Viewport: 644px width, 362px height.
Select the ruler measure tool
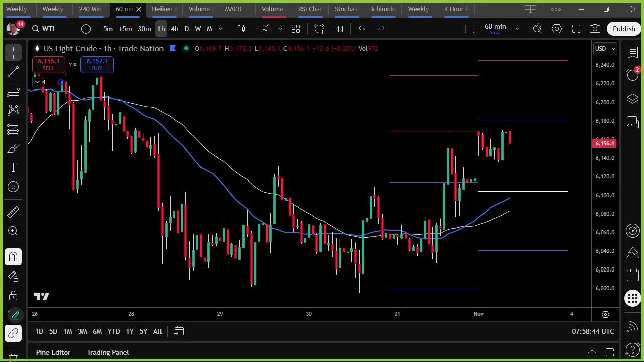tap(13, 212)
